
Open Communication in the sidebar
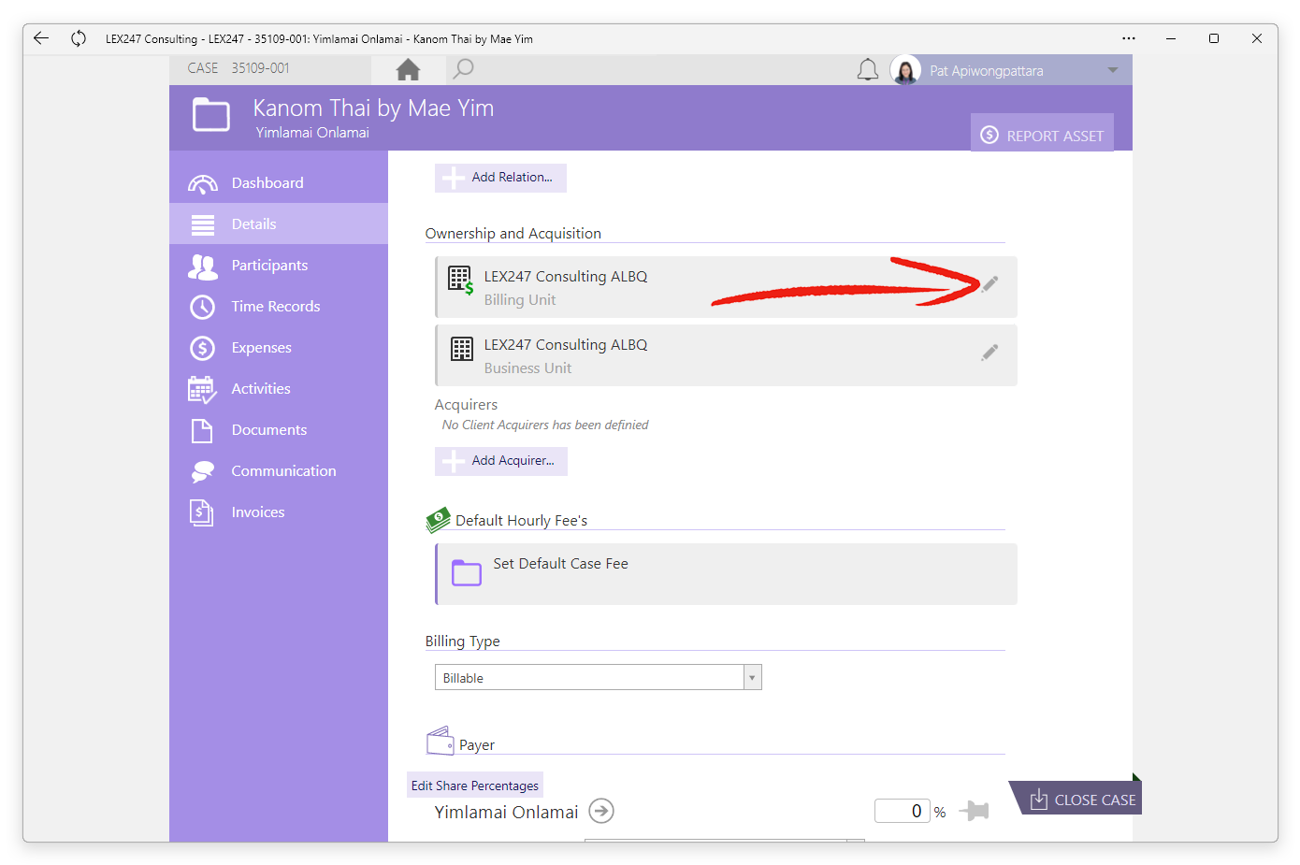[279, 470]
